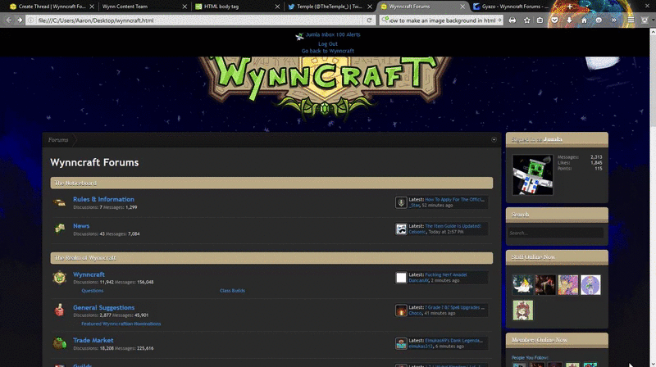Open the Questions subforum
The height and width of the screenshot is (367, 656).
tap(93, 291)
